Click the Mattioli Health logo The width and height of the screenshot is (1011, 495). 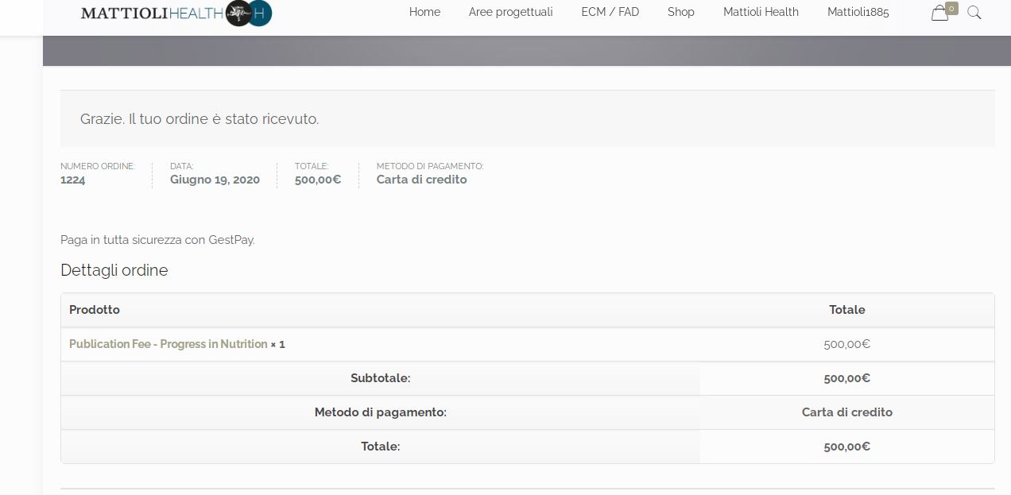[176, 13]
